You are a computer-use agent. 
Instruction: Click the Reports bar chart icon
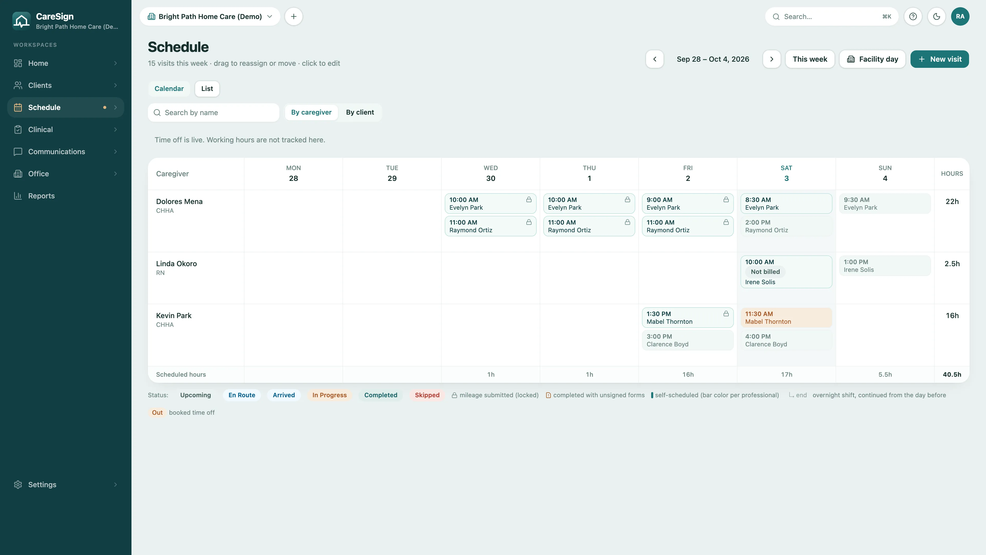coord(18,196)
